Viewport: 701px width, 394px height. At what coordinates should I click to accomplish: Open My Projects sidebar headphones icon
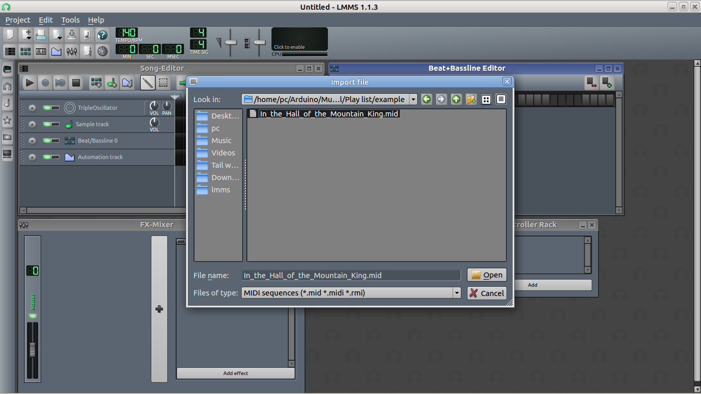pyautogui.click(x=7, y=86)
